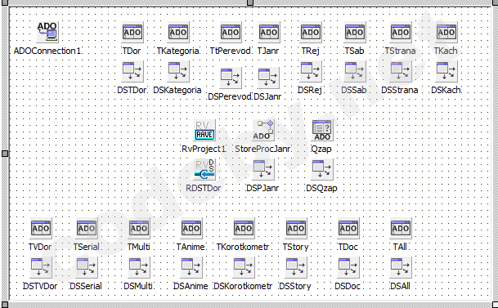
Task: Choose the DSPerevod data source icon
Action: [231, 78]
